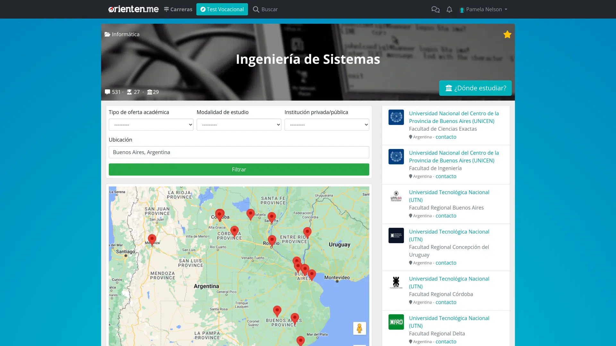Click contacto for Facultad de Ingeniería
This screenshot has width=616, height=346.
[x=446, y=176]
